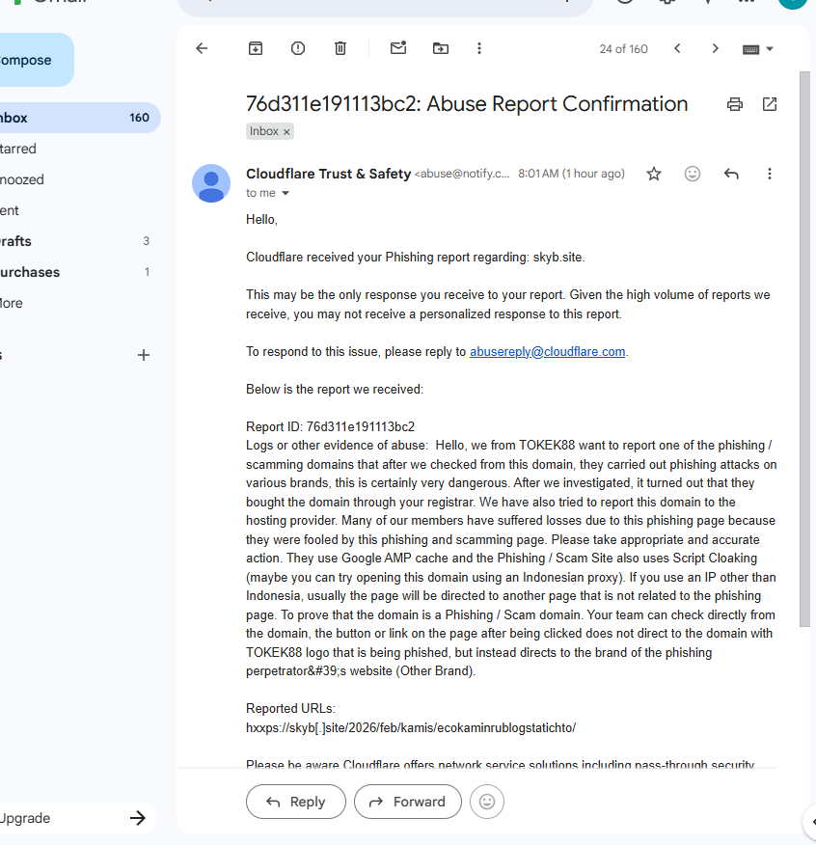
Task: Open abusereply@cloudflare.com link
Action: click(x=548, y=352)
